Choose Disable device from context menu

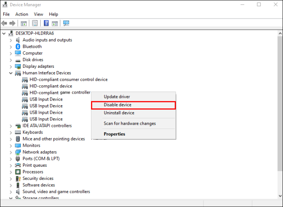coord(134,105)
